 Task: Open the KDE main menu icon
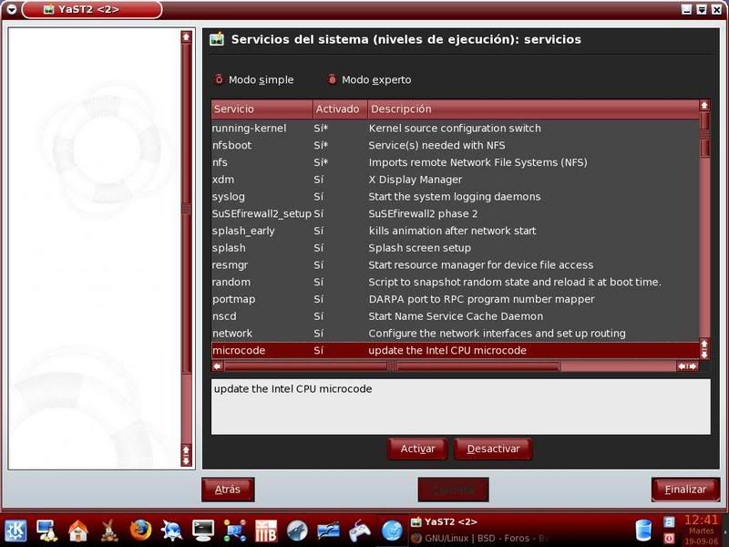15,530
